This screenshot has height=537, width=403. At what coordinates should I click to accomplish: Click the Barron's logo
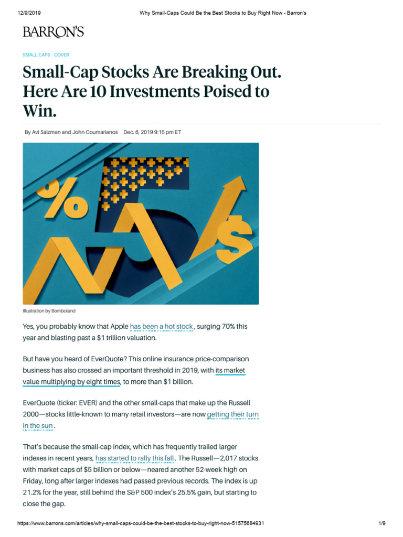click(x=53, y=32)
